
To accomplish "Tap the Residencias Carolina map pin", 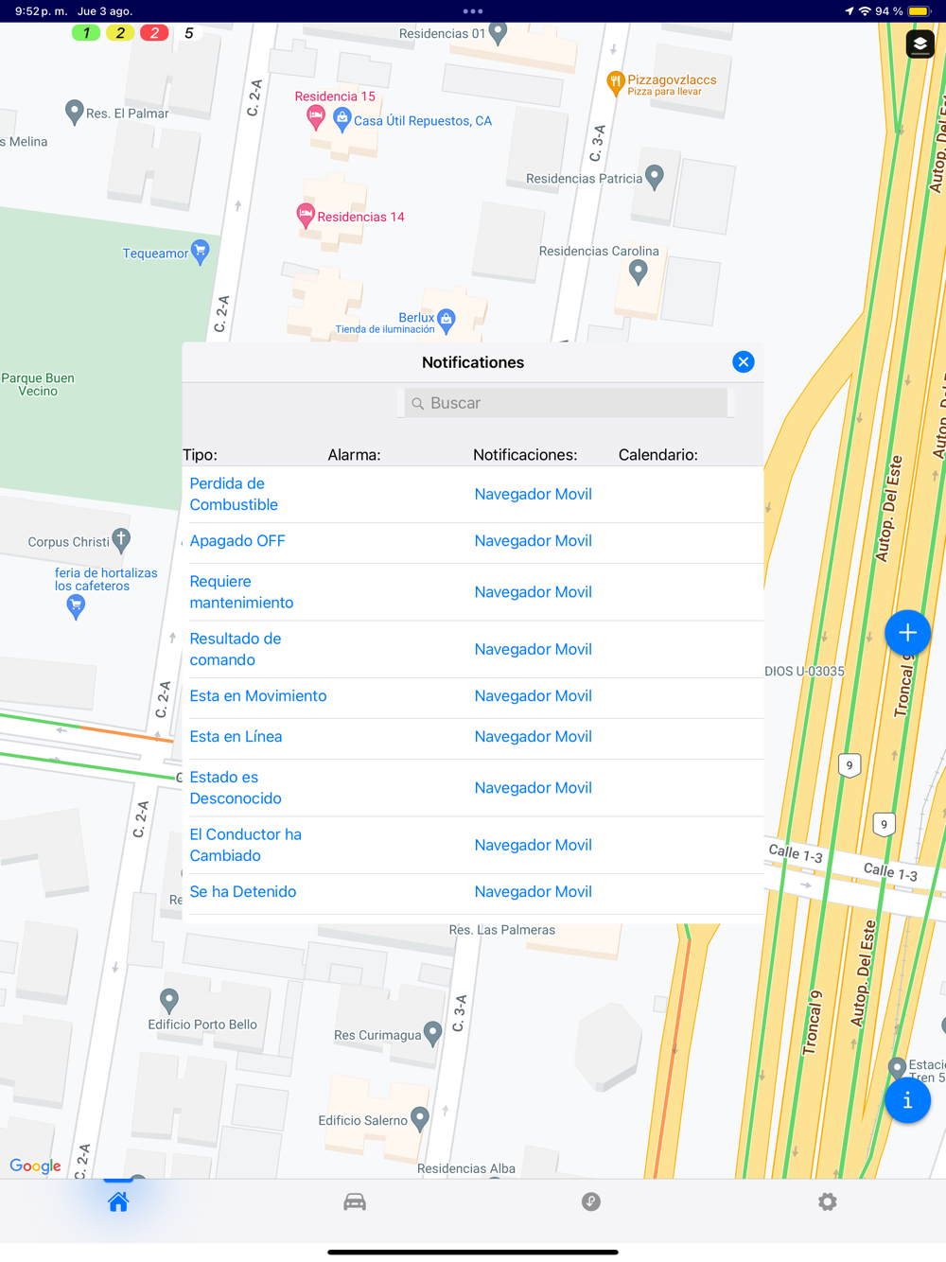I will click(x=639, y=273).
